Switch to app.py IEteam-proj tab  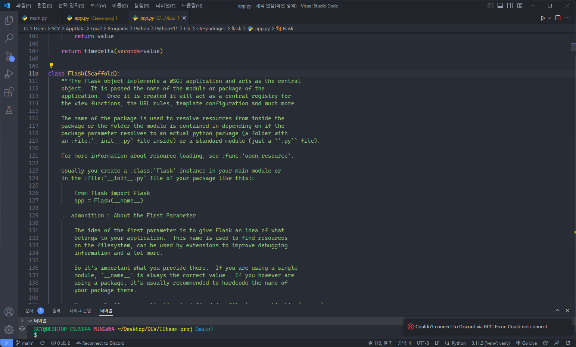(96, 18)
